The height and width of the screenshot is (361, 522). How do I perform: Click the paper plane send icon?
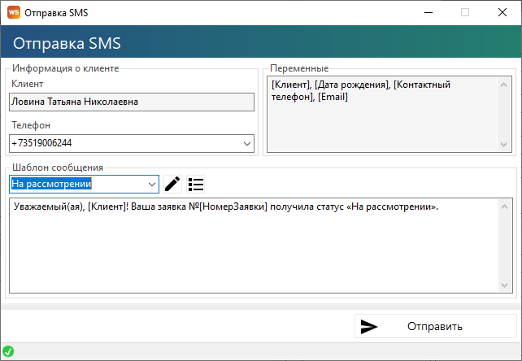point(369,327)
